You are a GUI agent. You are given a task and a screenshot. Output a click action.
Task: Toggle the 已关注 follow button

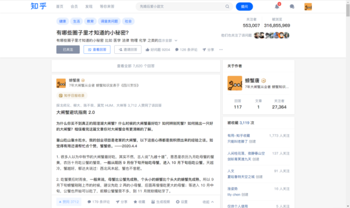pos(68,50)
